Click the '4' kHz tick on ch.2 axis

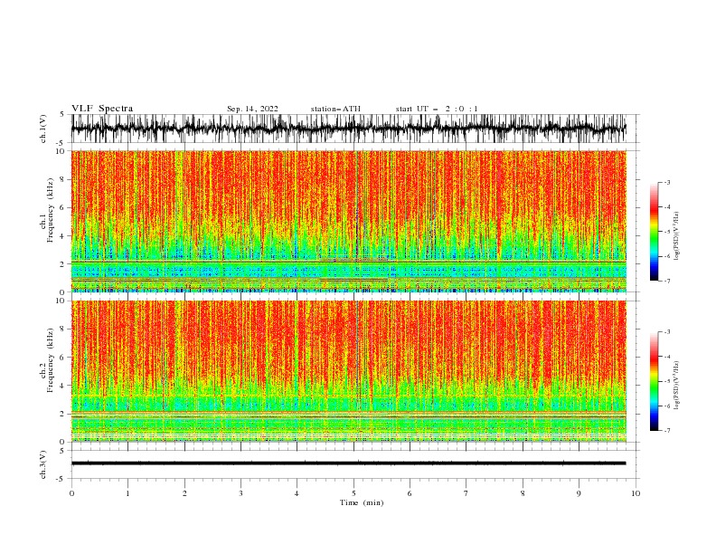(x=63, y=386)
